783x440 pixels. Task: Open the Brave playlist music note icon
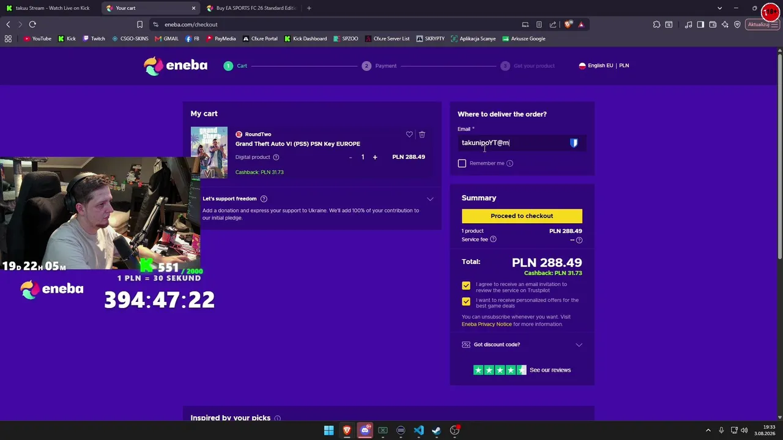click(x=689, y=24)
